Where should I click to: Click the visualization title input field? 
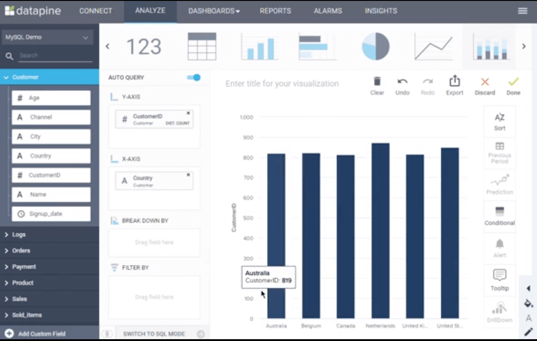click(282, 83)
